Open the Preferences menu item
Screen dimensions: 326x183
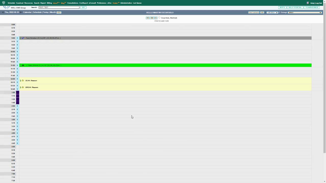(x=102, y=3)
